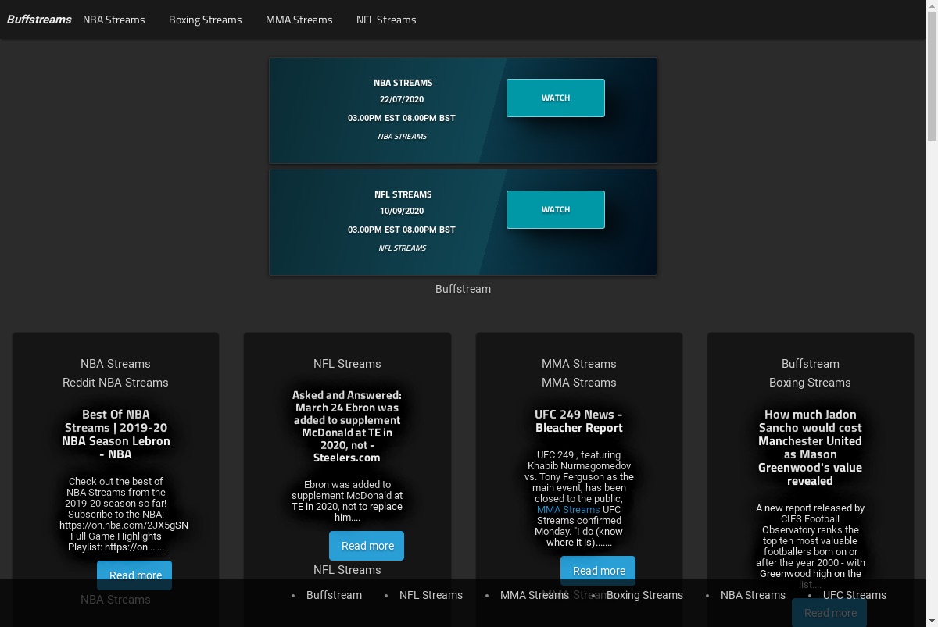
Task: Open 'Best Of NBA Streams' article title
Action: coord(116,434)
